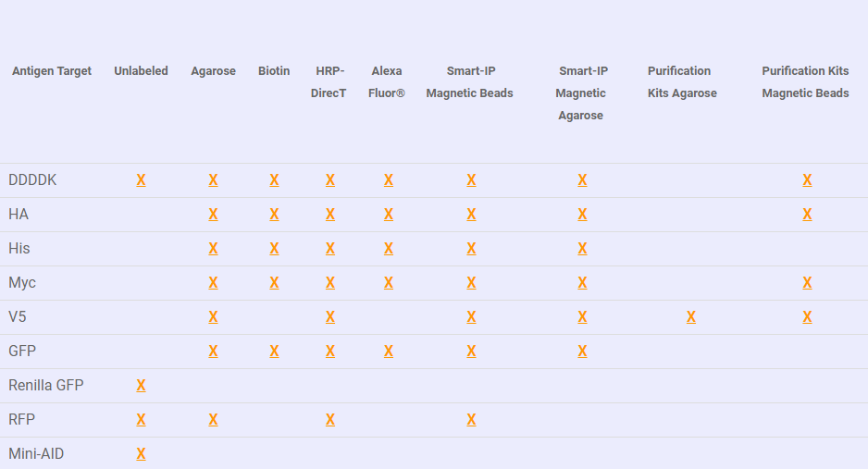Open the His Alexa Fluor X link

[x=389, y=249]
